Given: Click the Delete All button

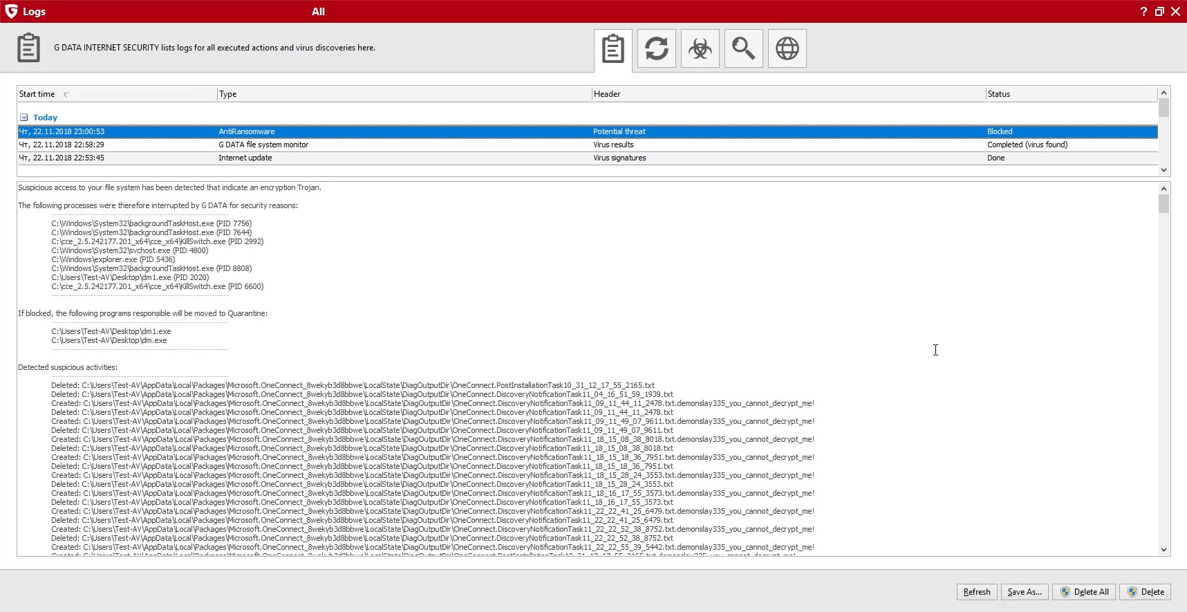Looking at the screenshot, I should click(1084, 592).
